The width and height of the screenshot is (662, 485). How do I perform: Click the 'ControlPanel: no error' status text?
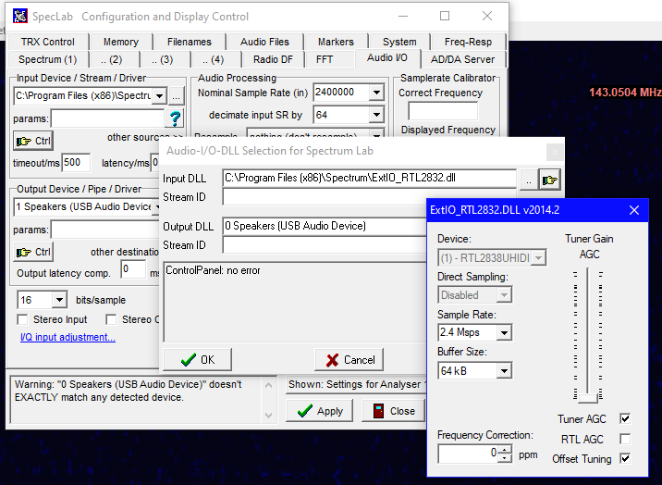click(x=213, y=270)
